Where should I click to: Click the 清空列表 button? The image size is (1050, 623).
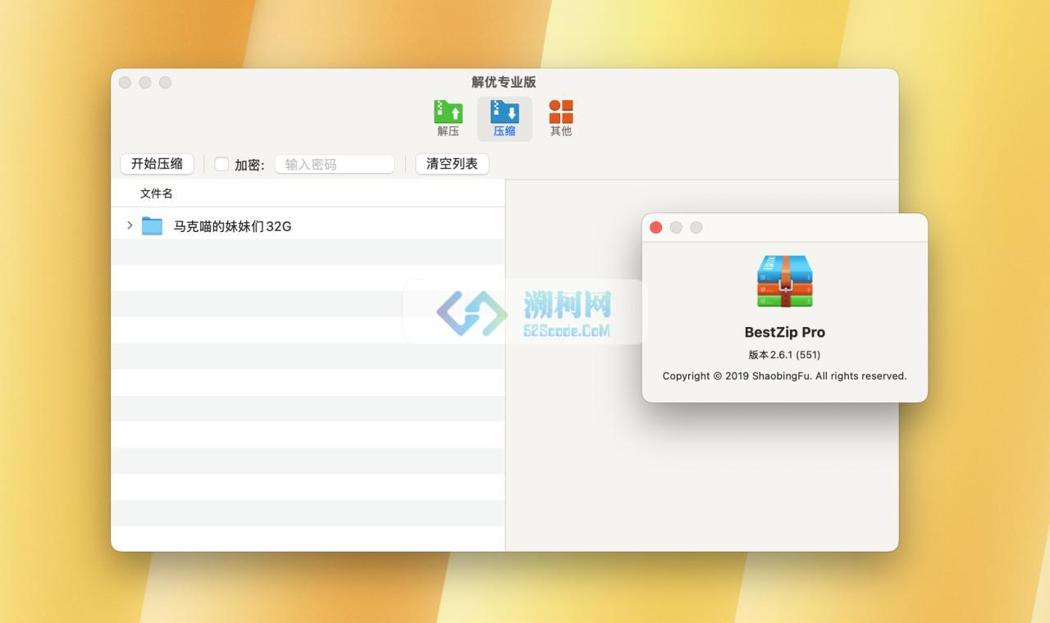tap(452, 164)
